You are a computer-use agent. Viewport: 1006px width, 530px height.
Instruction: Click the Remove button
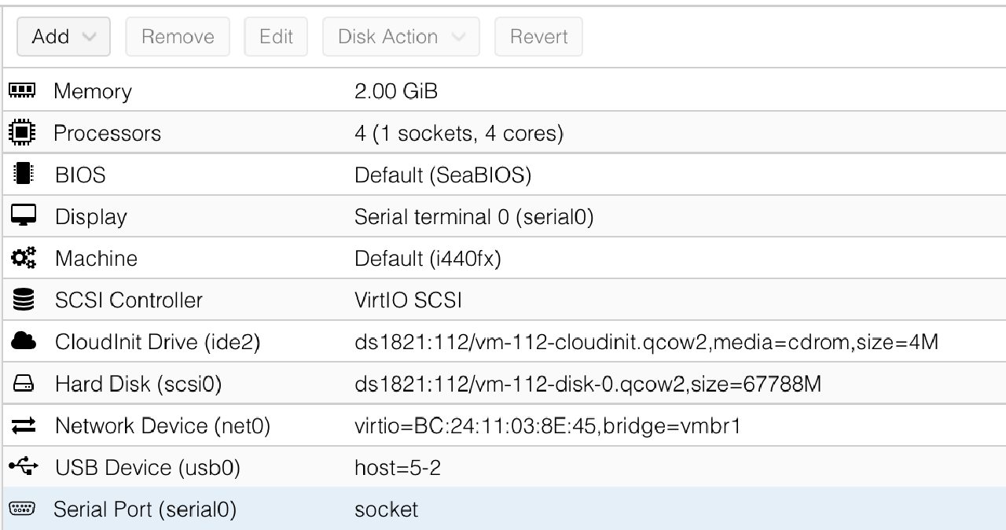(x=178, y=37)
